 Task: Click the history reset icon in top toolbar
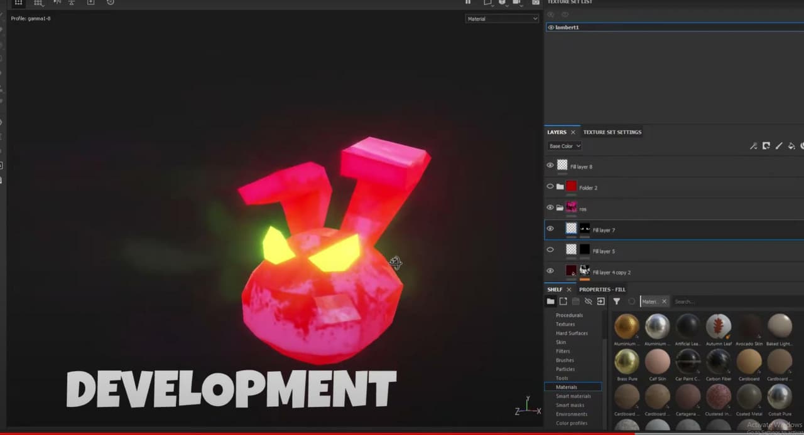pos(111,3)
